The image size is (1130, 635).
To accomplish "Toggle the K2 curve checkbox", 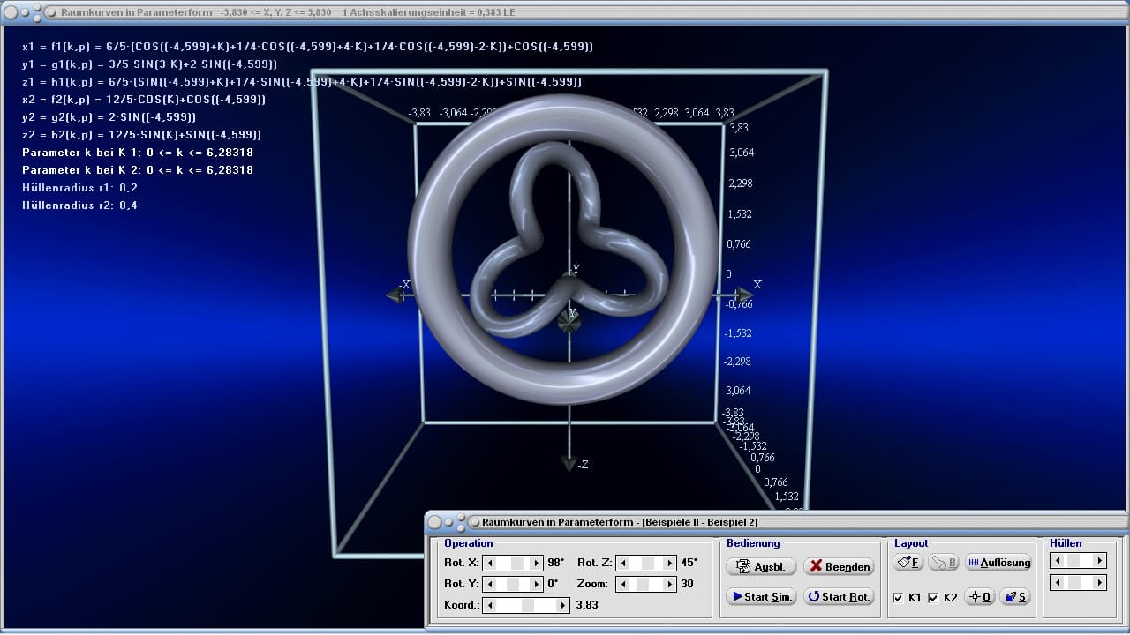I will click(x=933, y=597).
